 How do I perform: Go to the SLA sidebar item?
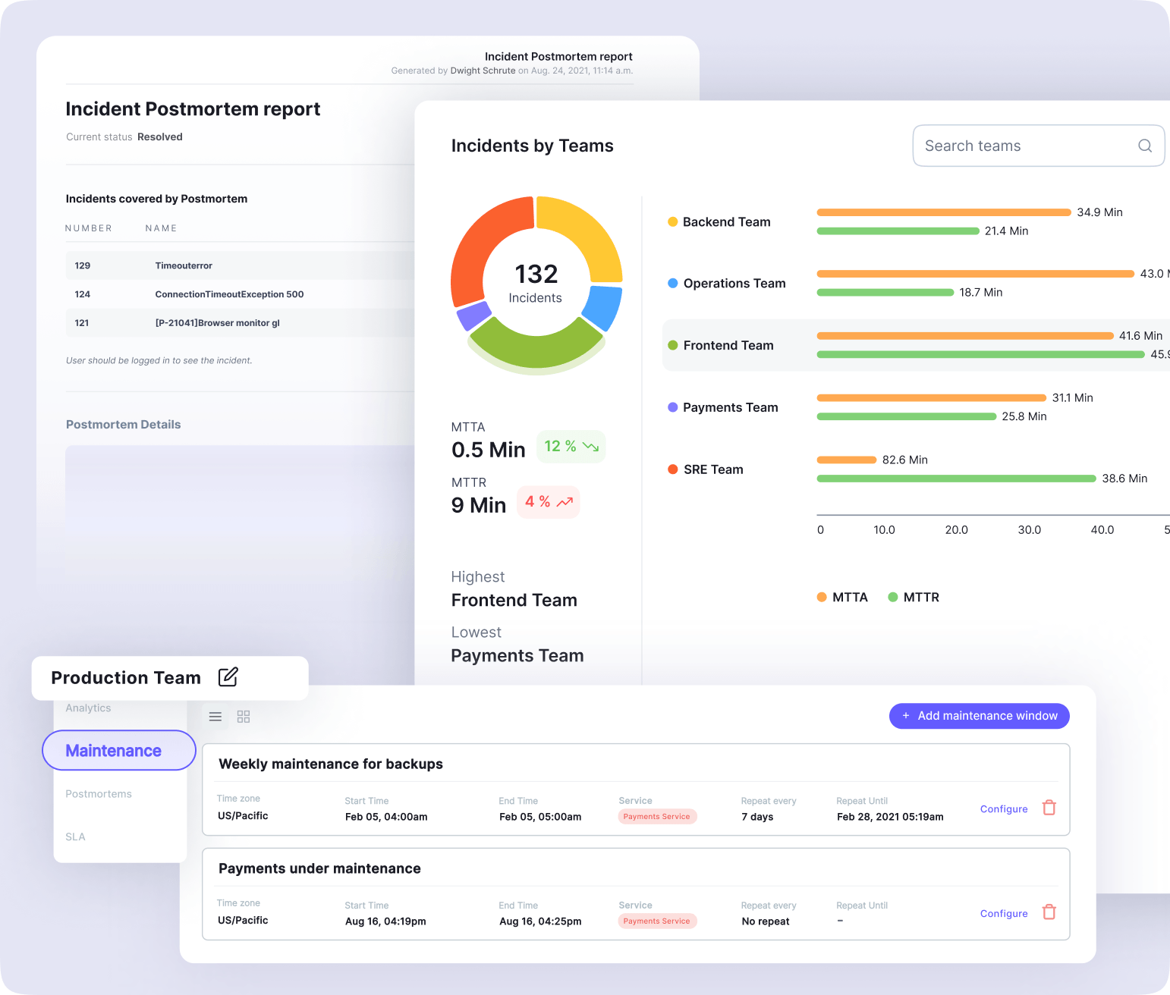click(75, 836)
